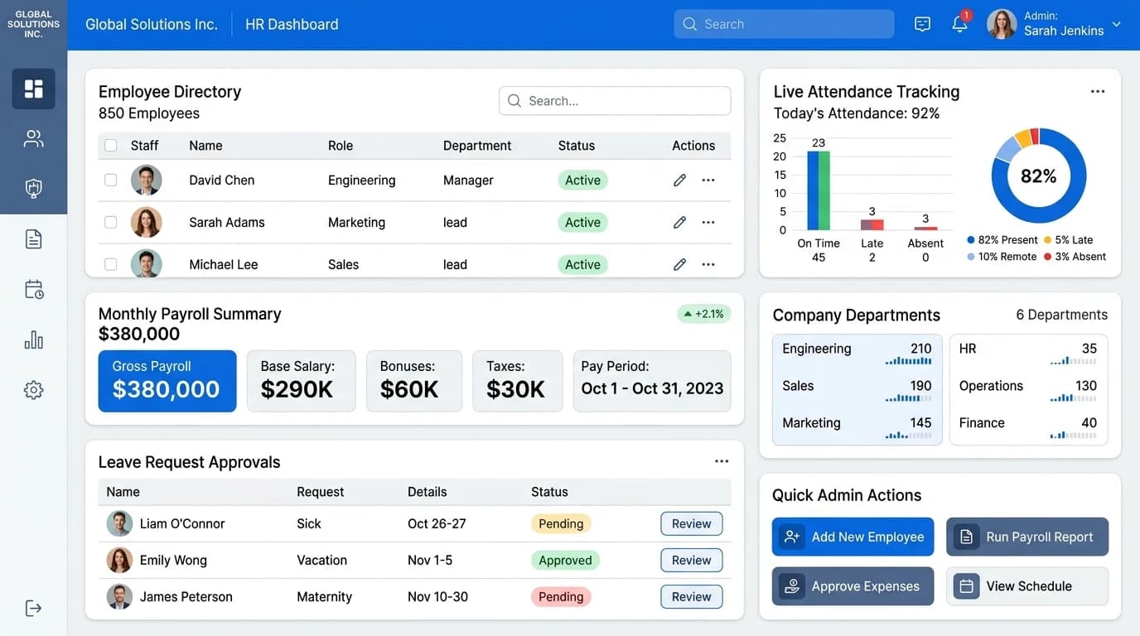Click the View Schedule button
Image resolution: width=1140 pixels, height=636 pixels.
(1027, 586)
